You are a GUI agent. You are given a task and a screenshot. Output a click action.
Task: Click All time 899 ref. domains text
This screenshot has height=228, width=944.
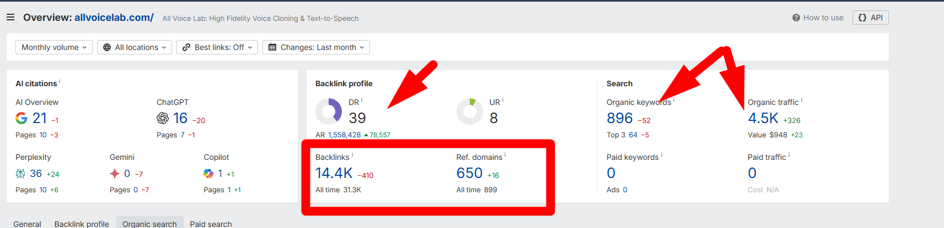click(x=476, y=190)
